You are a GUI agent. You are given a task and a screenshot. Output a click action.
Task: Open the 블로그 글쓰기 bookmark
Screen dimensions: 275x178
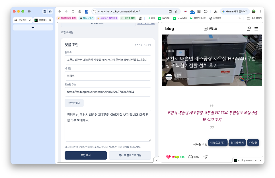pos(198,18)
